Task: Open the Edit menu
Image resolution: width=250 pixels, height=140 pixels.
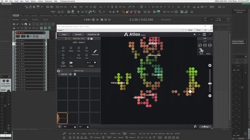Action: point(6,1)
